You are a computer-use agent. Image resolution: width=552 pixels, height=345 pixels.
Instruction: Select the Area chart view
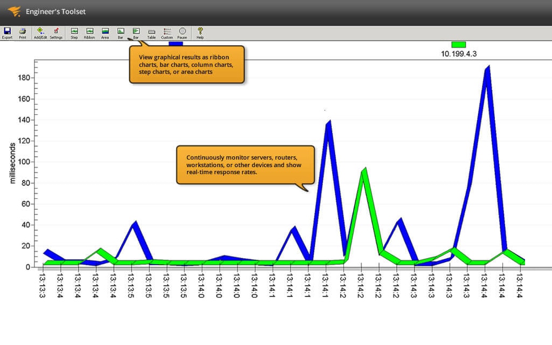105,32
